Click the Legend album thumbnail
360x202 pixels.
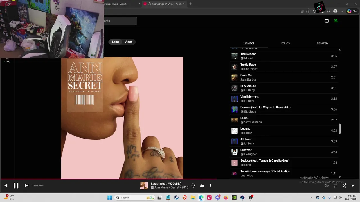click(x=235, y=131)
